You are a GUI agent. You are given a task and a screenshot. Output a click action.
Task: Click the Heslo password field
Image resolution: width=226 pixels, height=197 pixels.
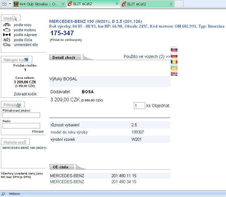(21, 126)
